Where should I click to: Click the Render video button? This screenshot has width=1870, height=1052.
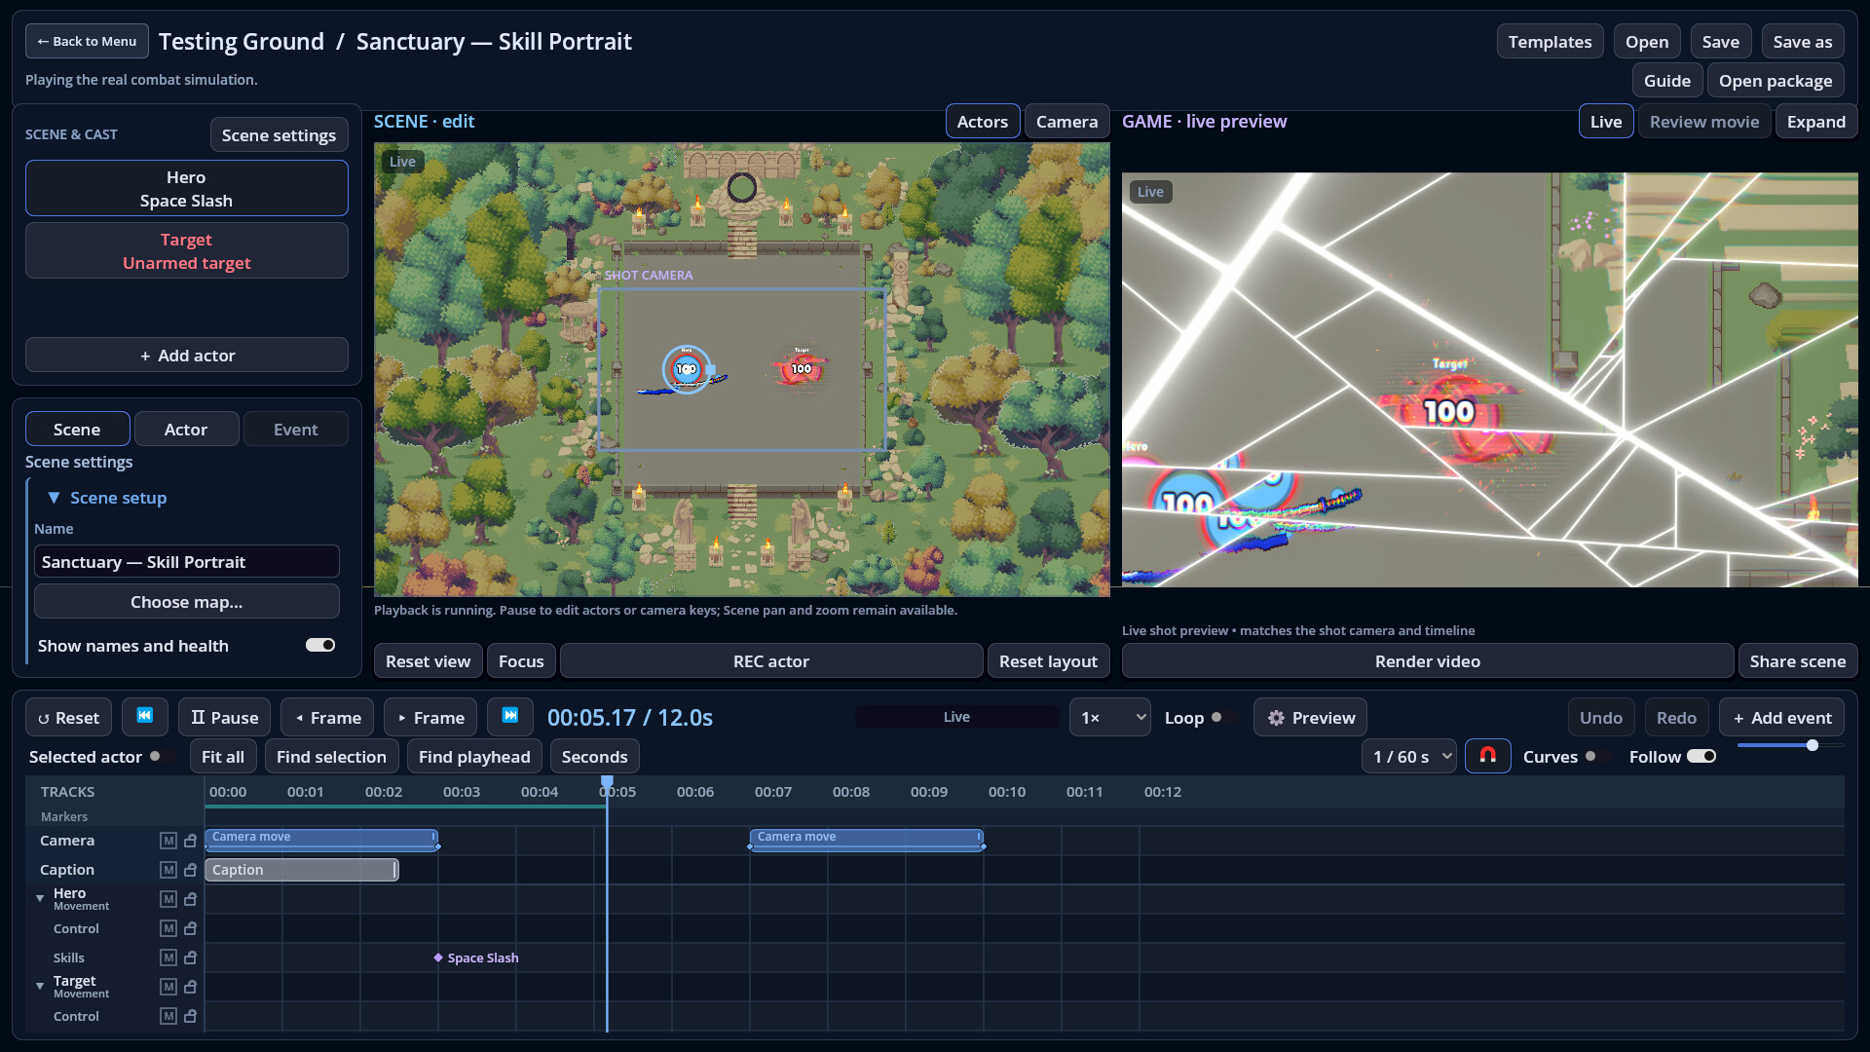(x=1427, y=661)
